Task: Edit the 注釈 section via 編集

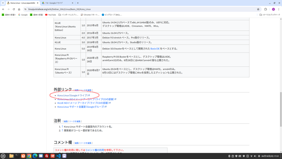Action: (66, 121)
